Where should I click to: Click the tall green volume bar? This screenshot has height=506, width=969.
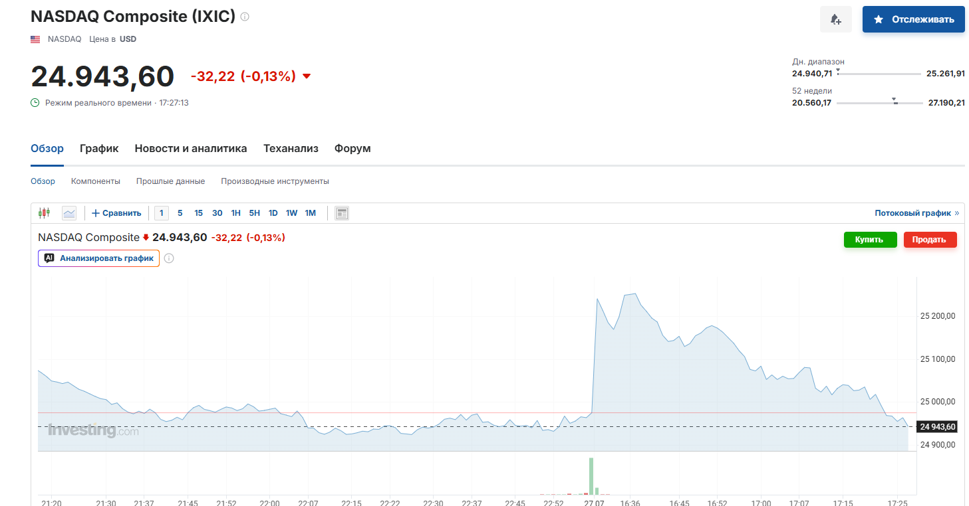[591, 476]
